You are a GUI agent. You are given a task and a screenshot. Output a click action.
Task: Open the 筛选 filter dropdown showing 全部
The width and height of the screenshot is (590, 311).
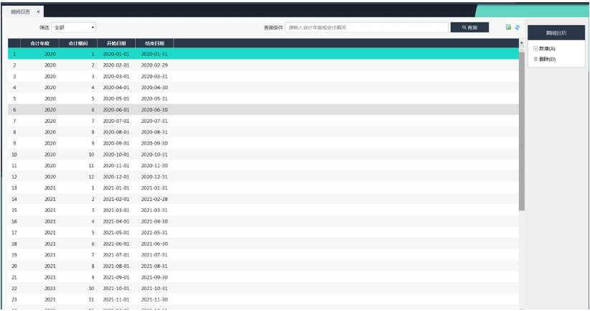pyautogui.click(x=73, y=27)
